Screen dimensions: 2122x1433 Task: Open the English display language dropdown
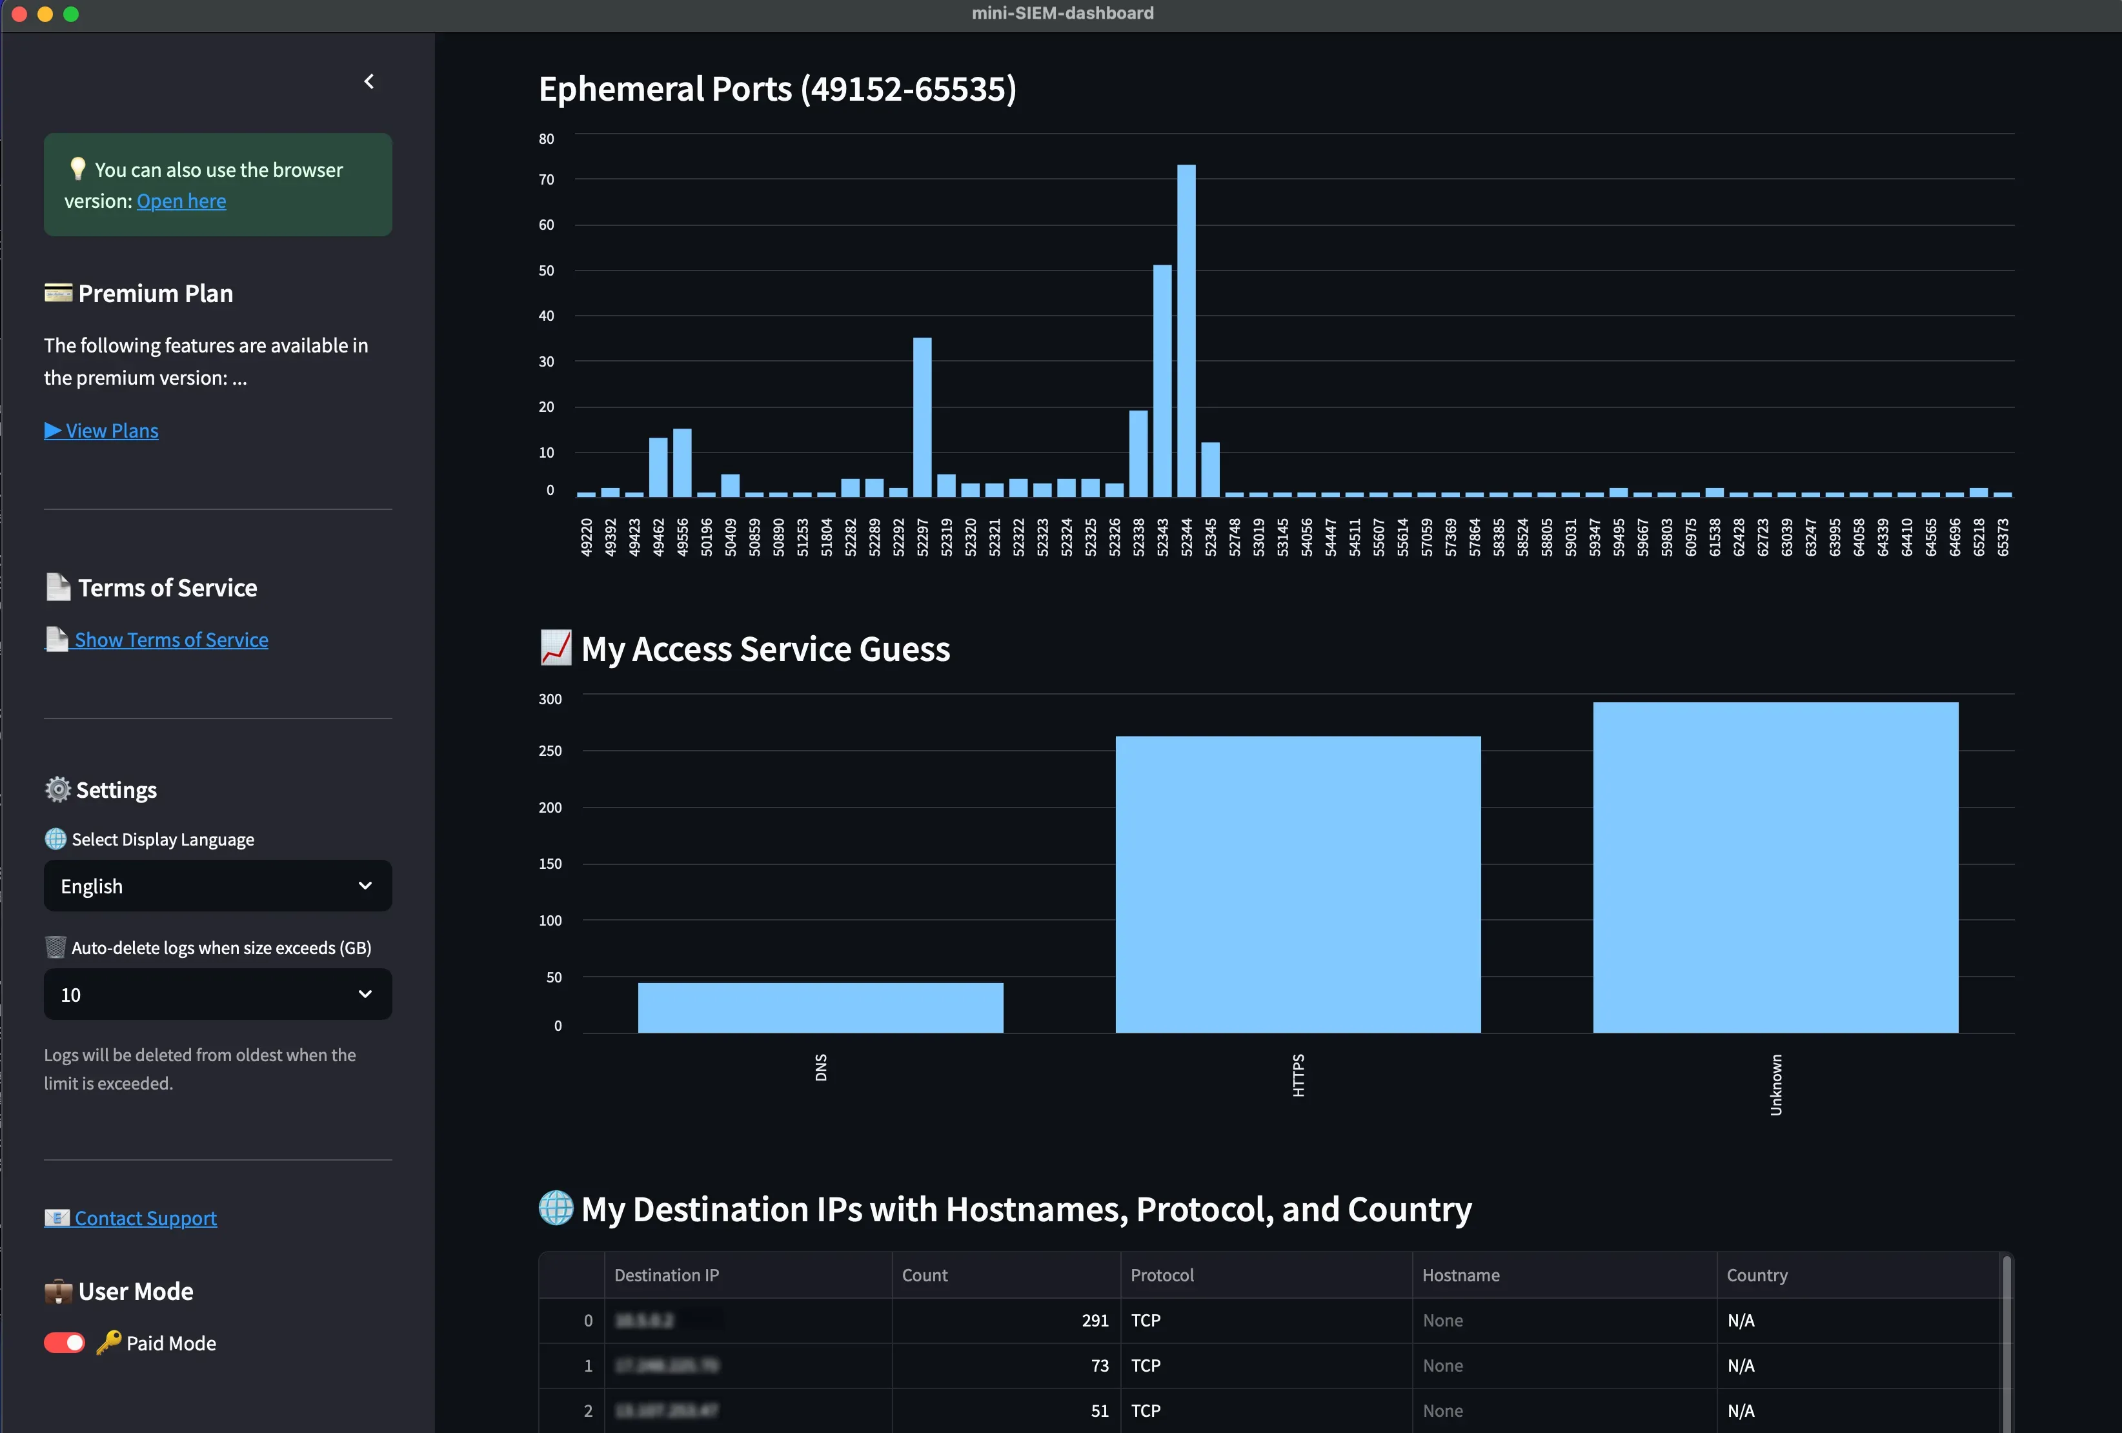tap(217, 886)
